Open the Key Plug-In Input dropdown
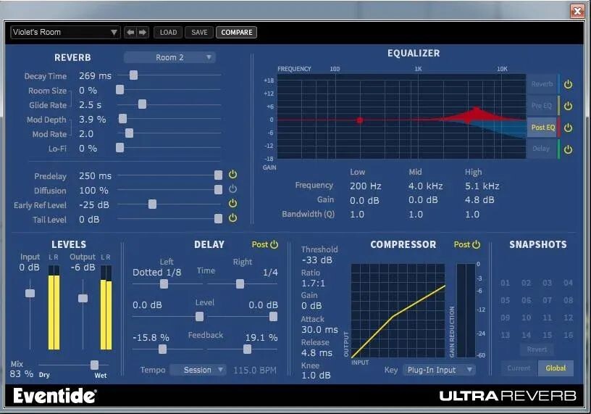Image resolution: width=591 pixels, height=414 pixels. pos(440,370)
